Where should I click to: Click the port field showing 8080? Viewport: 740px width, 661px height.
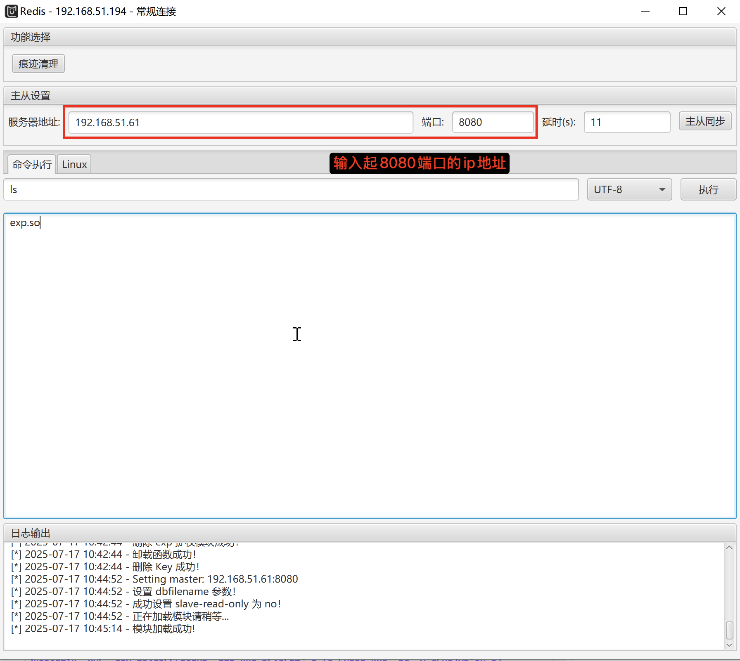pyautogui.click(x=493, y=123)
